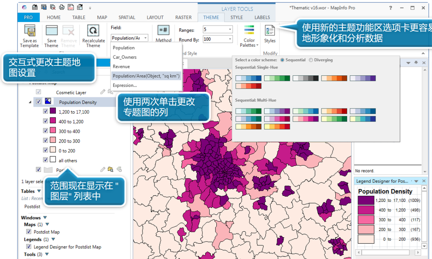
Task: Click the Postdist layer style swatch icon
Action: (x=48, y=170)
